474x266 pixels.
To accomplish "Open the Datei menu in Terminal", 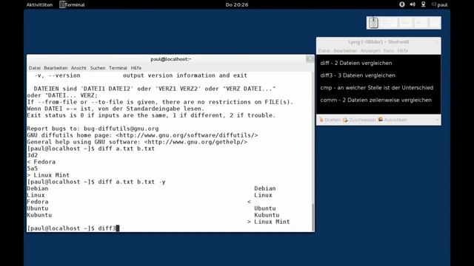I will [x=35, y=68].
